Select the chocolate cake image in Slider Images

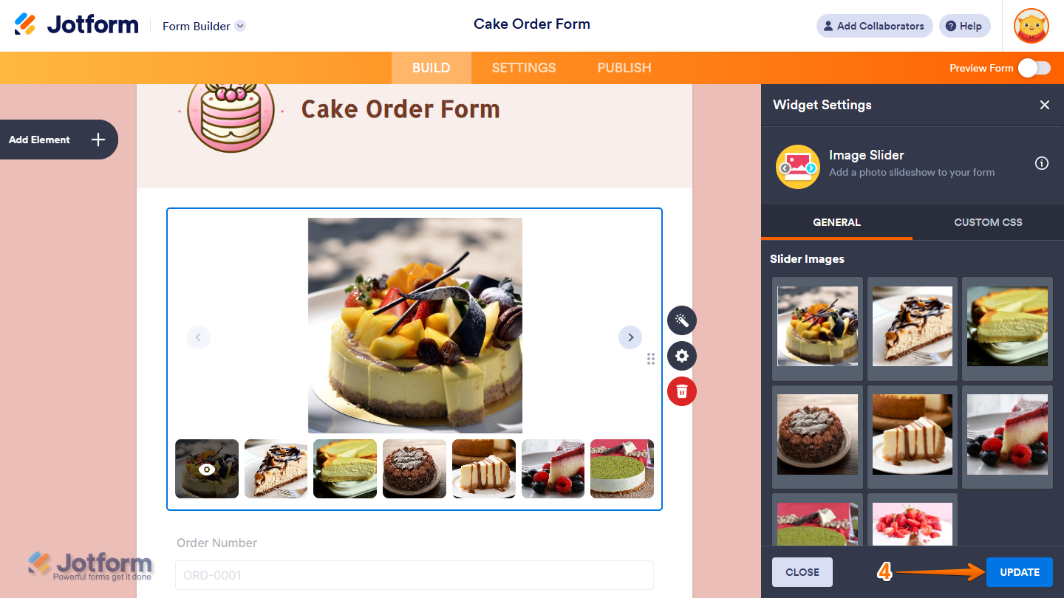[x=818, y=434]
